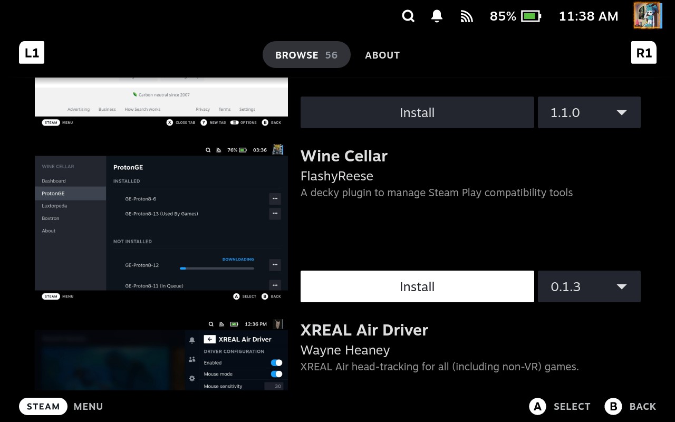This screenshot has height=422, width=675.
Task: Click the 85% battery percentage
Action: point(503,16)
